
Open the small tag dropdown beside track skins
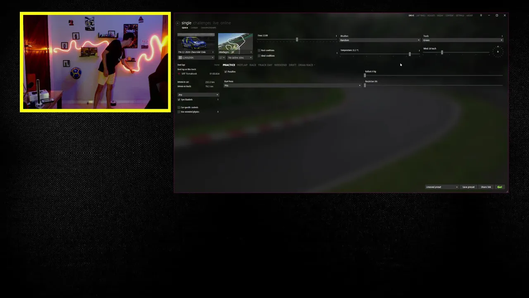pyautogui.click(x=222, y=58)
